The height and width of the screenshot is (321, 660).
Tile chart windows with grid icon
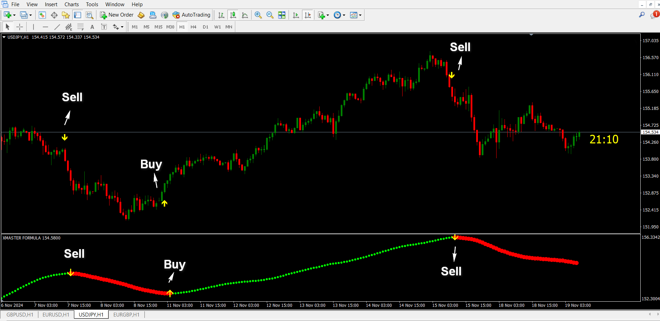(x=282, y=15)
